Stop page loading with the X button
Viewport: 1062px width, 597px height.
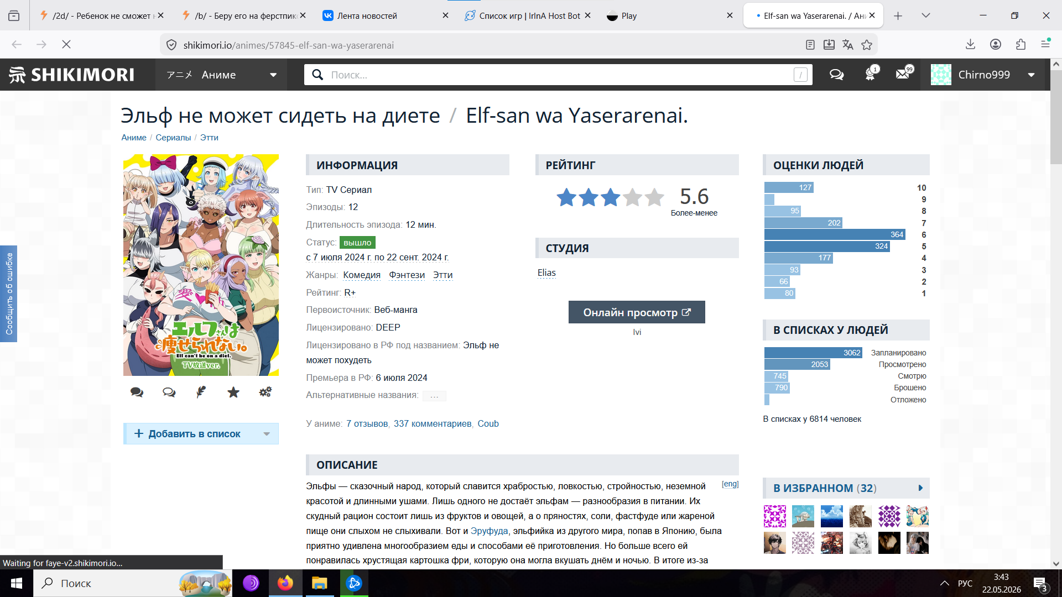click(x=66, y=45)
